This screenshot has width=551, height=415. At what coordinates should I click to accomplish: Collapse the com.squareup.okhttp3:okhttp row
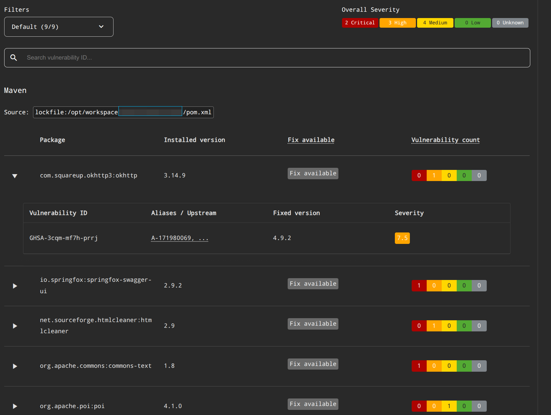[x=15, y=176]
